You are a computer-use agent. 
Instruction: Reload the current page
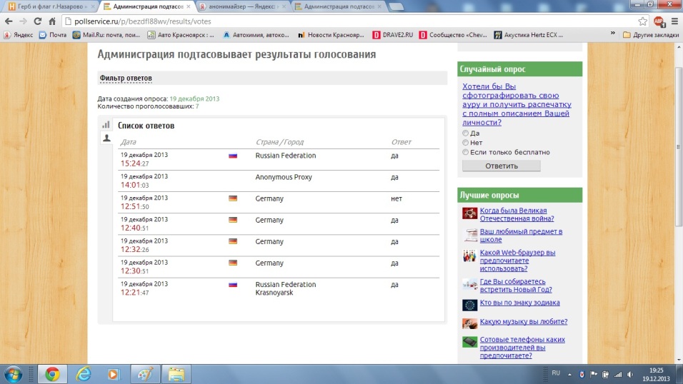tap(37, 21)
